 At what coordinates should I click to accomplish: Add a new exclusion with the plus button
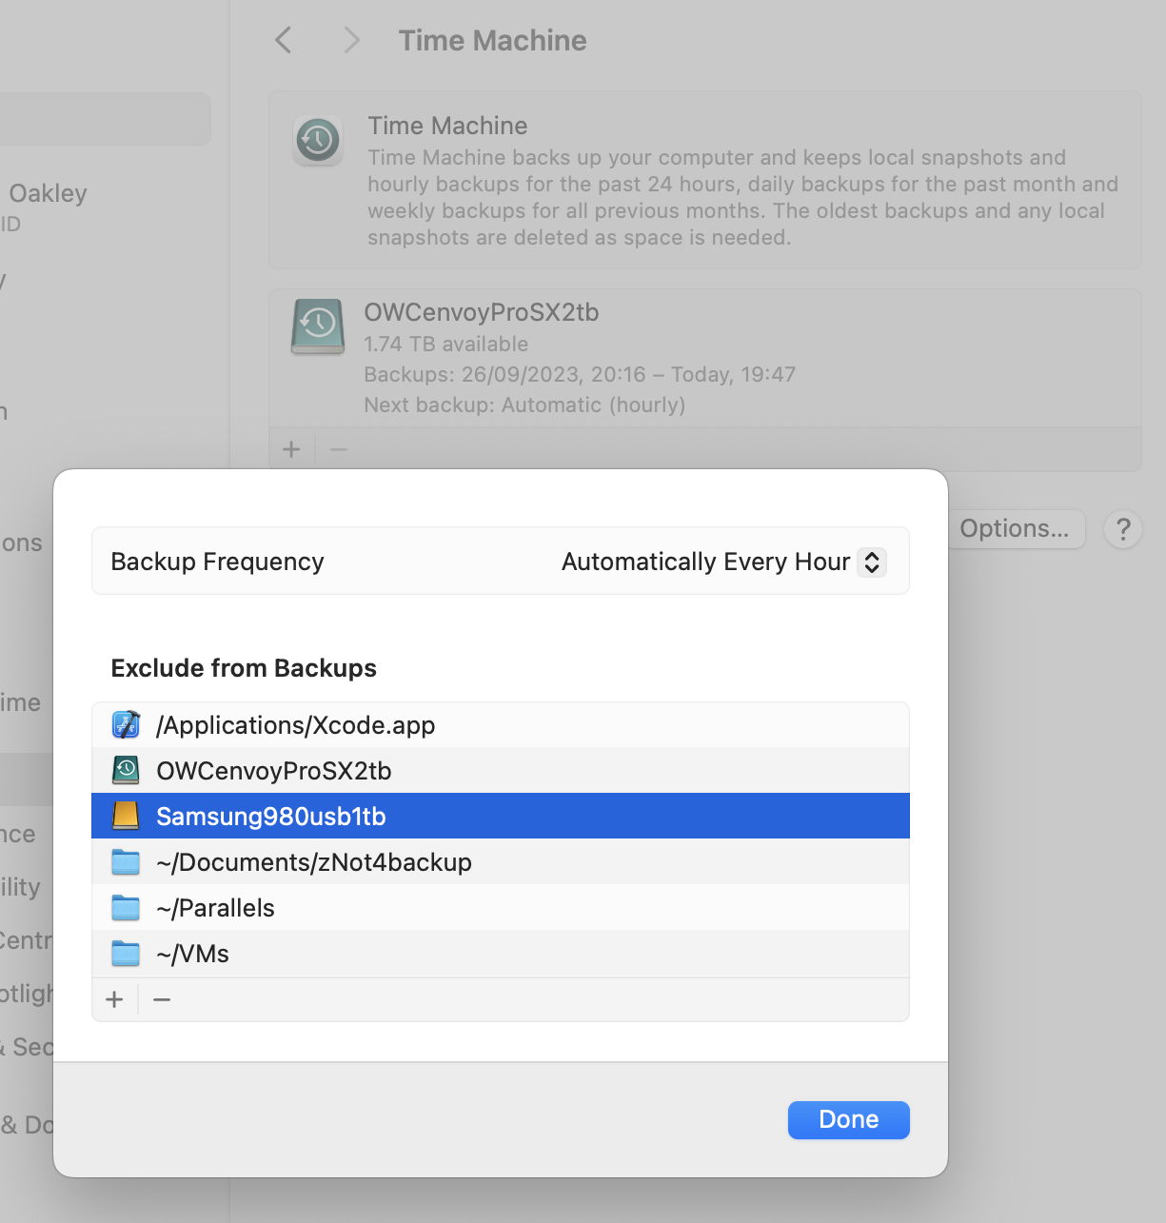click(x=114, y=999)
